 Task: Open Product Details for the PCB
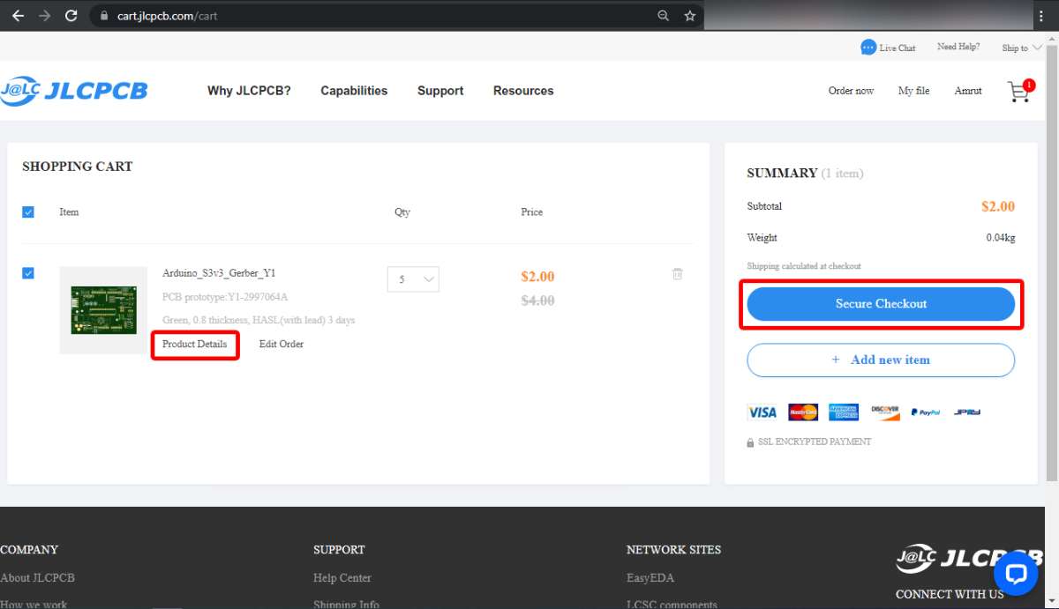194,344
